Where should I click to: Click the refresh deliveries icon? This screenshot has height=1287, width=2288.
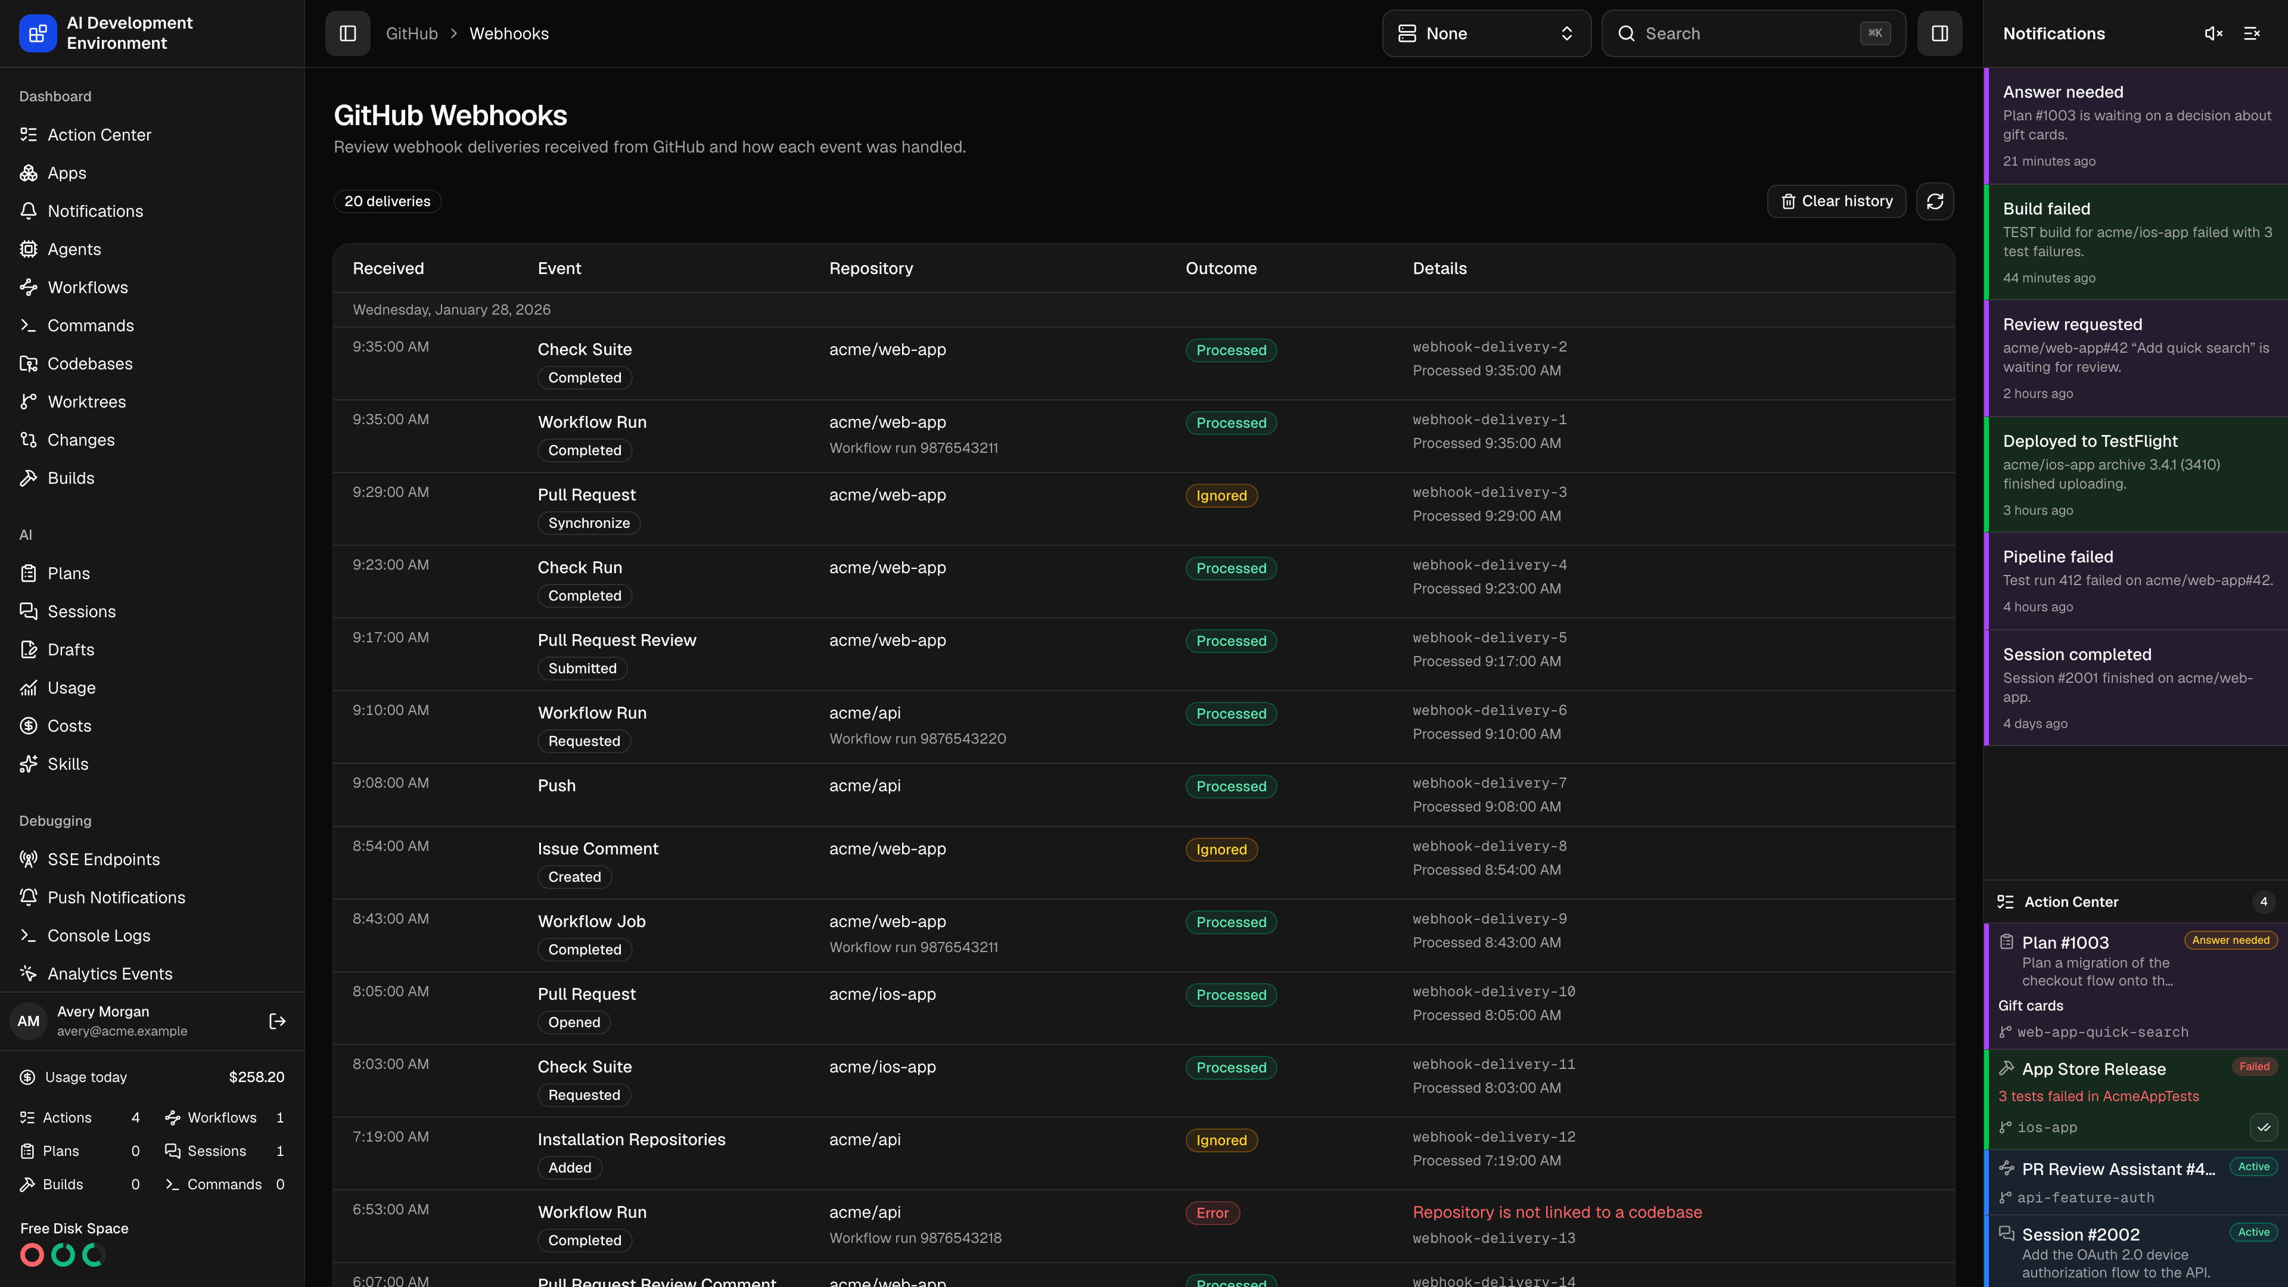tap(1935, 201)
